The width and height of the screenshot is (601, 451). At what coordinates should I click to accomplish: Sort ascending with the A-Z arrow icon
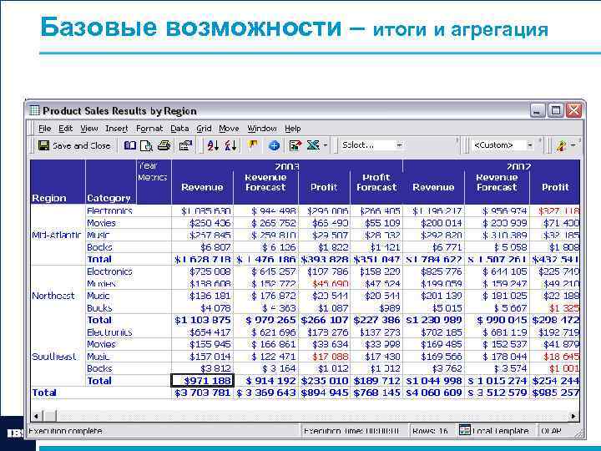tap(213, 145)
